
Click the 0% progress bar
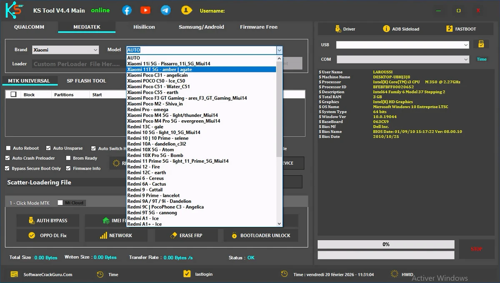point(386,244)
